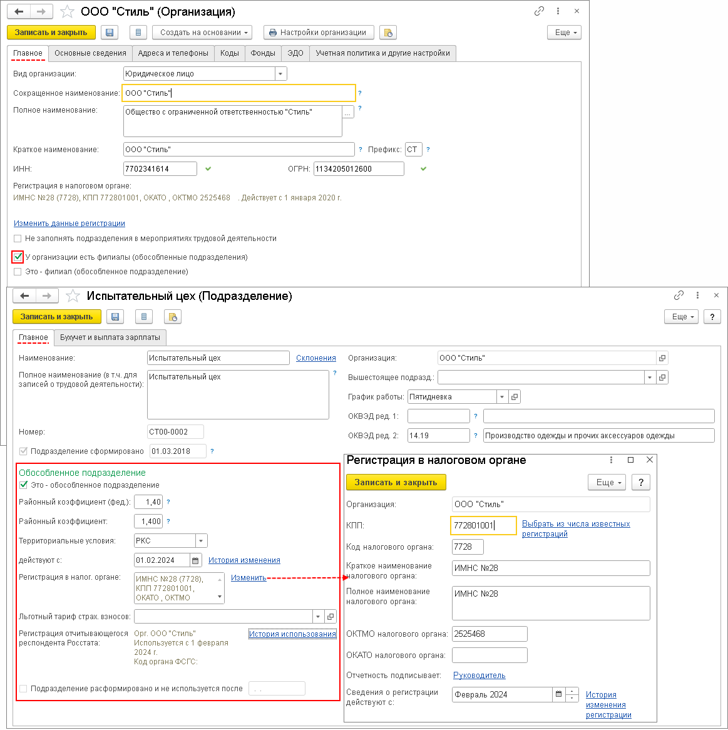Open the Склонения link
Viewport: 728px width, 730px height.
click(316, 358)
